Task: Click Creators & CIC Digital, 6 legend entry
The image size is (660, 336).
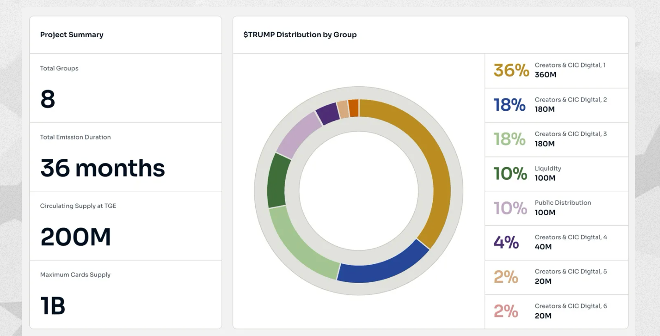Action: pyautogui.click(x=556, y=311)
